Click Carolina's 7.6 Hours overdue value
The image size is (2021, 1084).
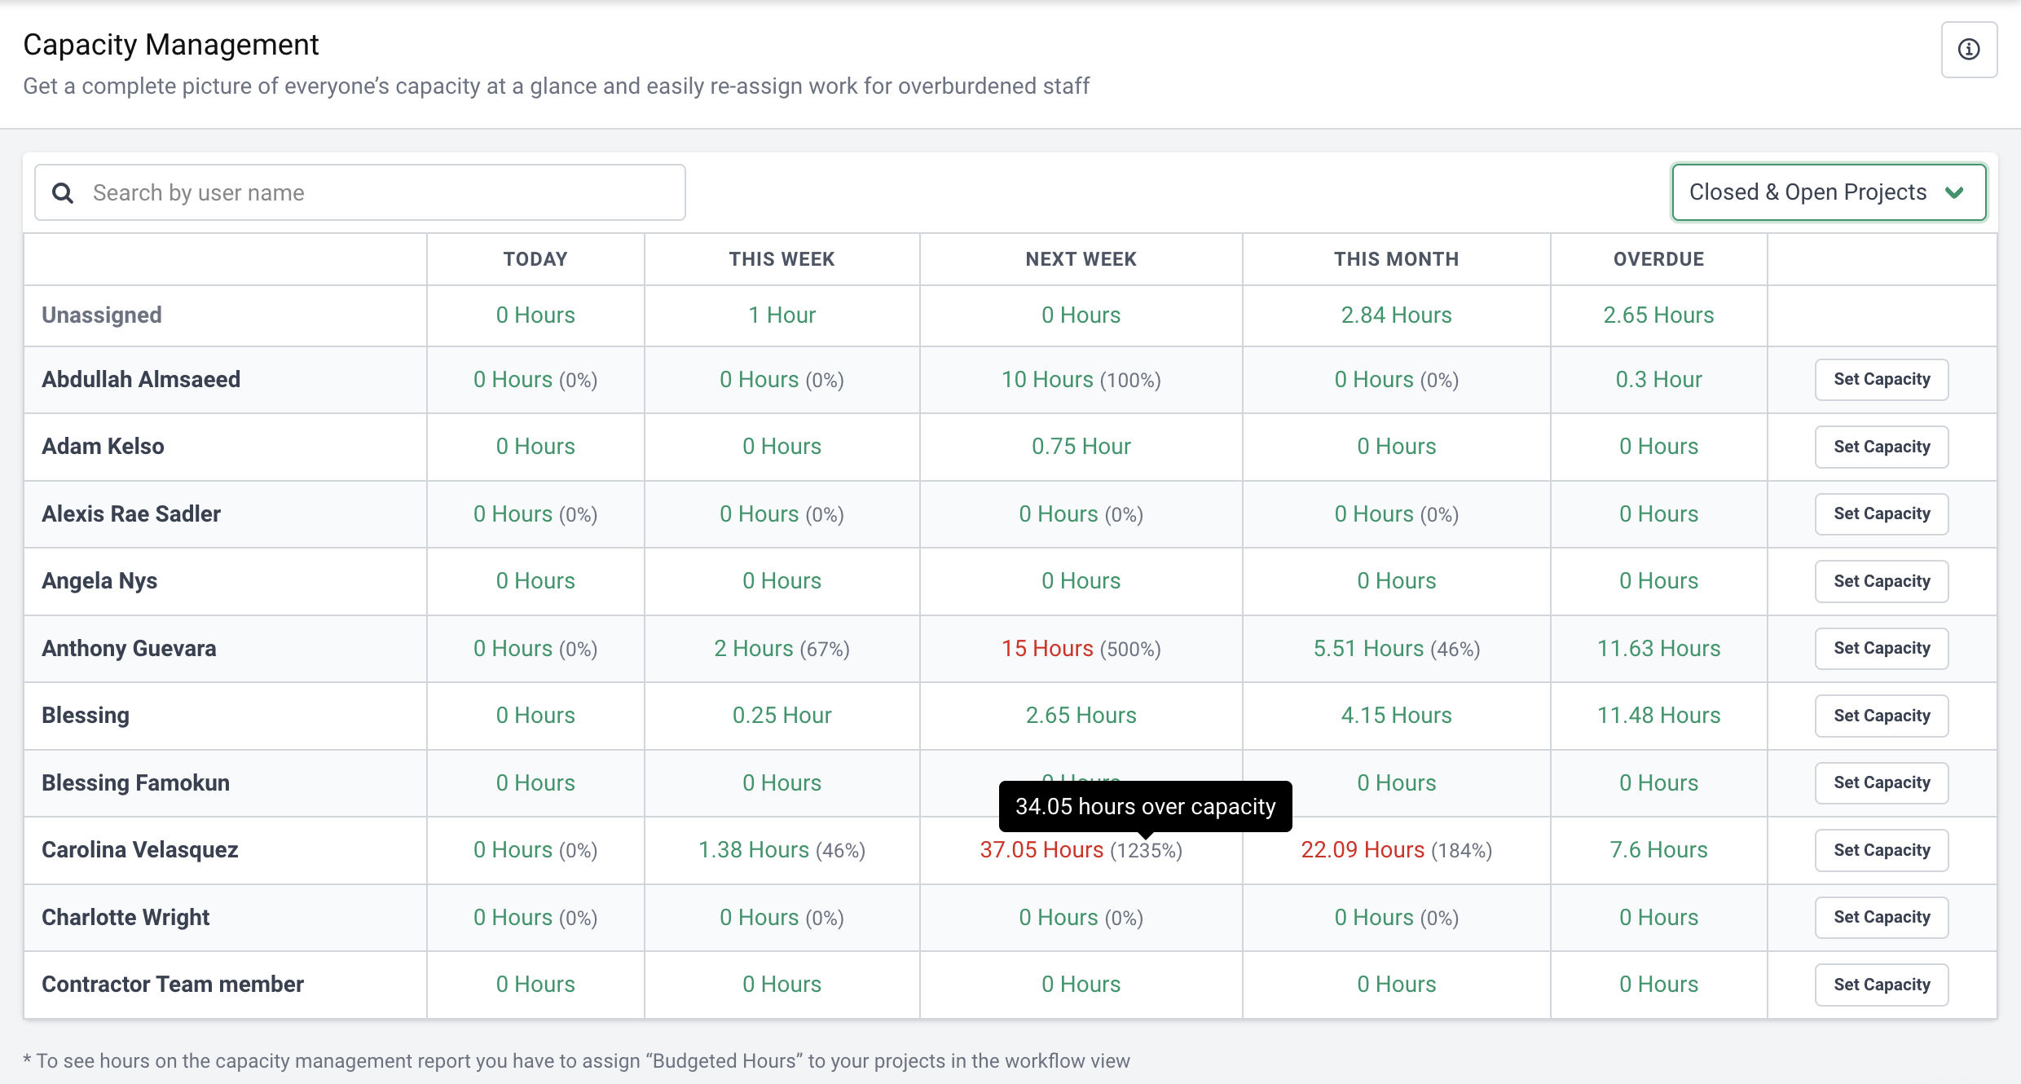pos(1658,850)
